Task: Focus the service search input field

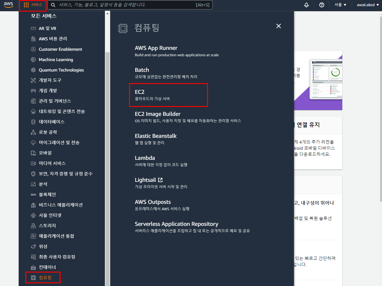Action: [130, 5]
